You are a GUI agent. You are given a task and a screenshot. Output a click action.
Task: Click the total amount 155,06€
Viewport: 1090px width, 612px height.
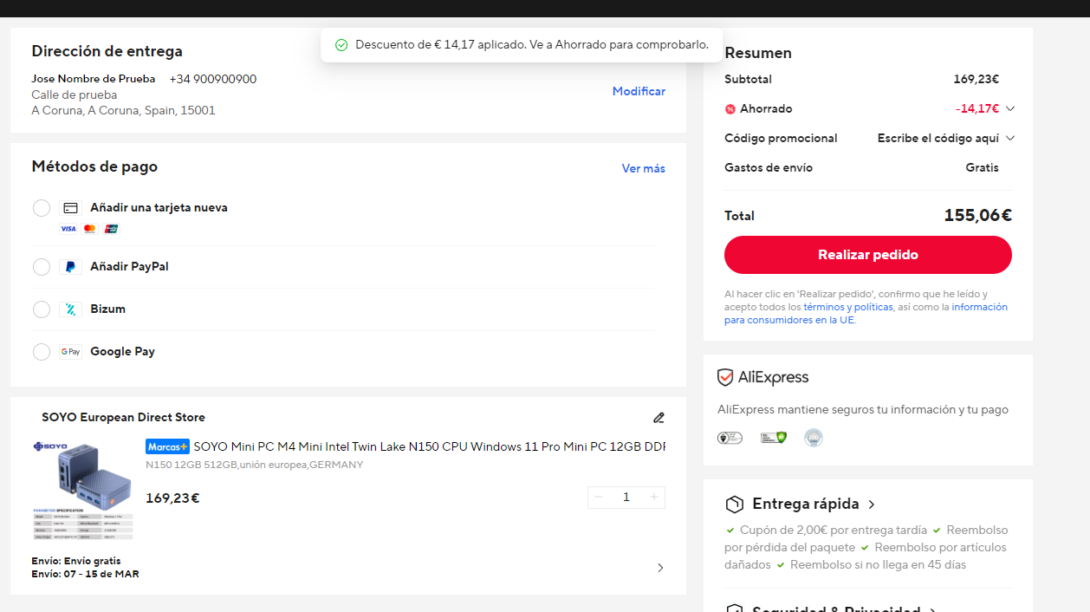(x=977, y=216)
